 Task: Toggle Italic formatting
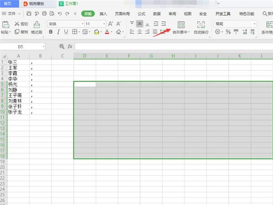click(x=58, y=32)
